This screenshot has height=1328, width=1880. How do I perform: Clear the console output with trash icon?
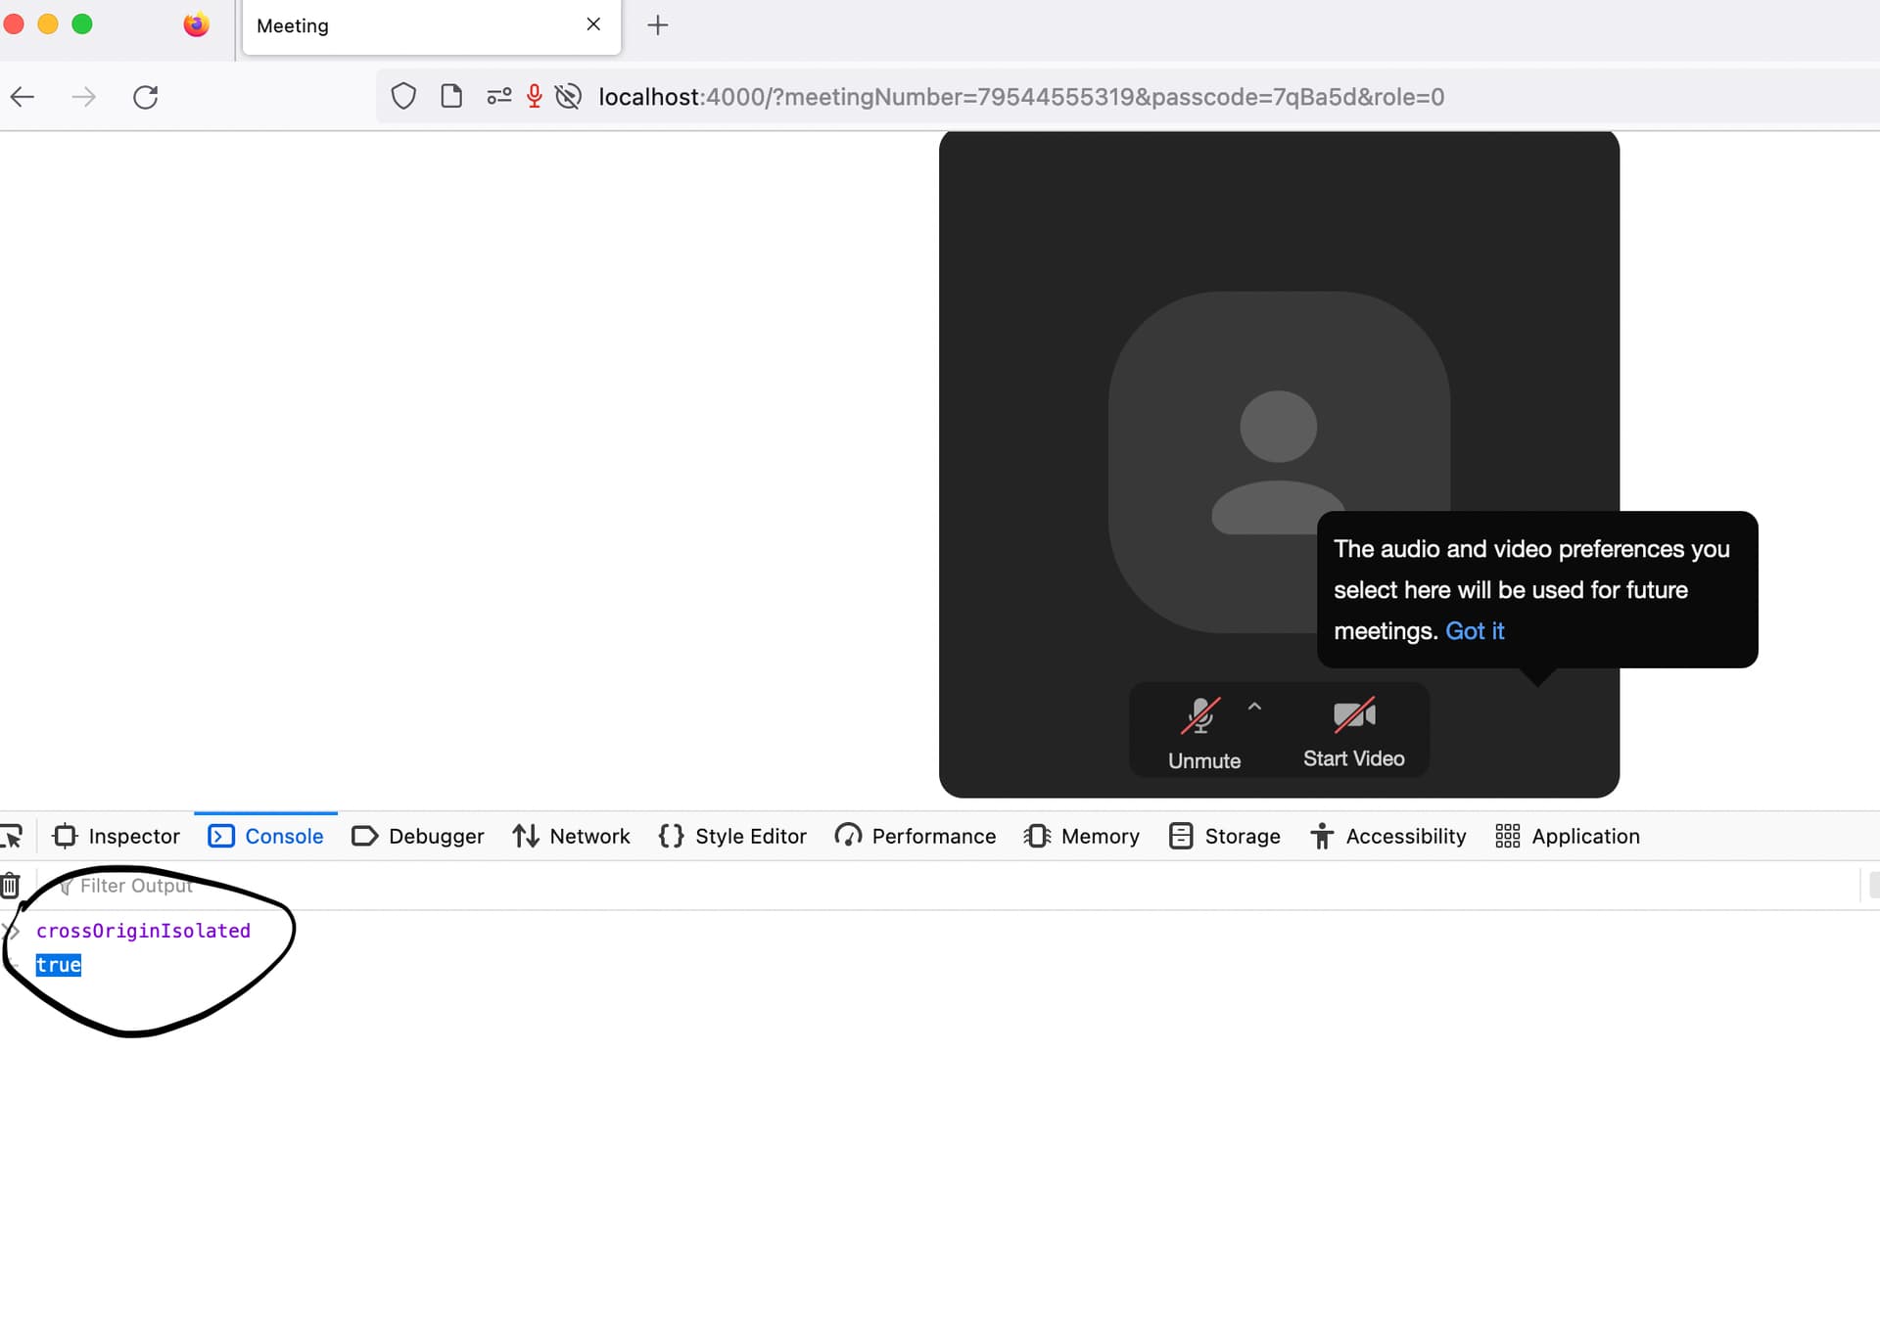coord(11,886)
